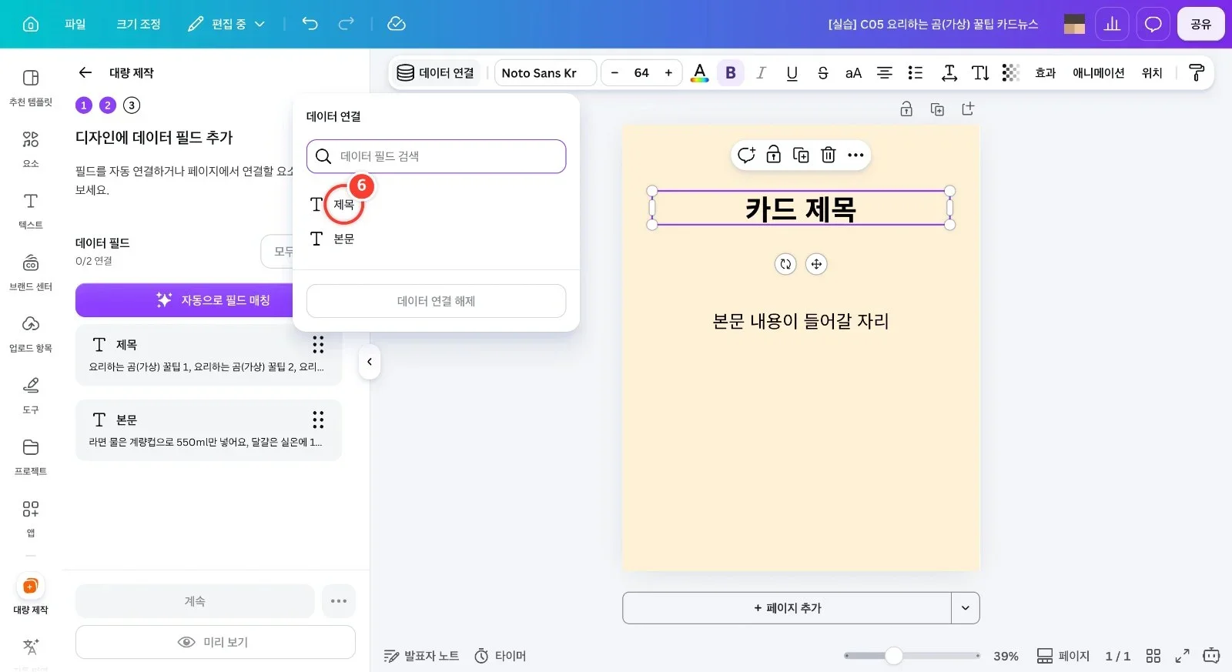Undo the last action

point(310,24)
